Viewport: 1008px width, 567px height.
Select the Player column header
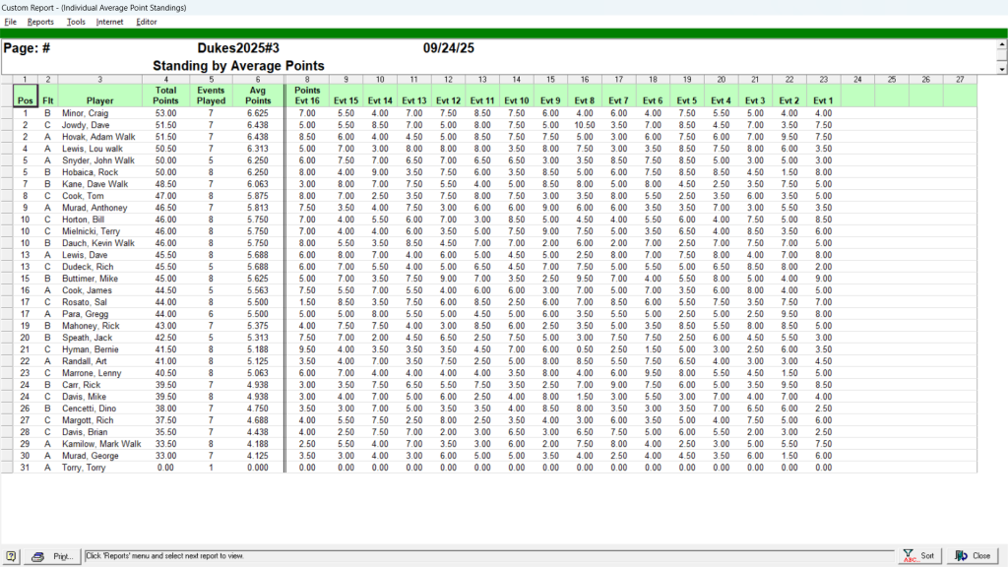[x=99, y=100]
